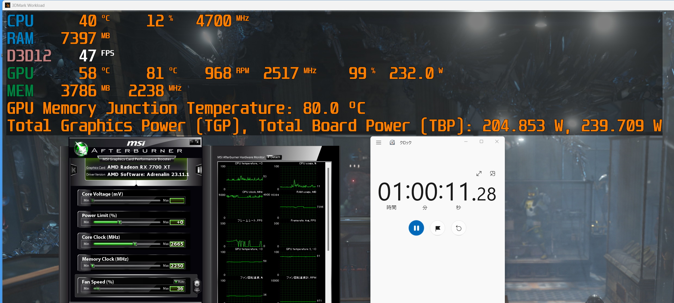Viewport: 674px width, 303px height.
Task: Click the Power Limit slider handle
Action: click(x=120, y=222)
